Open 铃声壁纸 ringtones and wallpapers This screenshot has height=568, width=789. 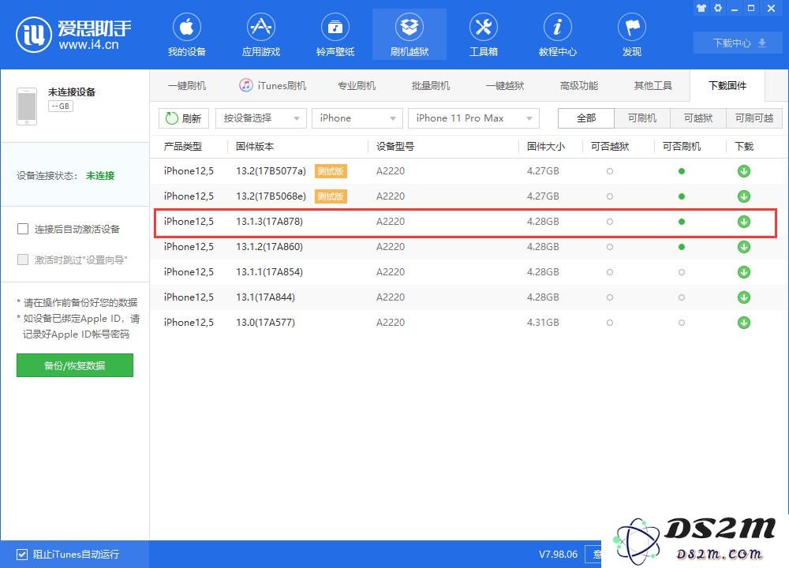click(x=335, y=35)
